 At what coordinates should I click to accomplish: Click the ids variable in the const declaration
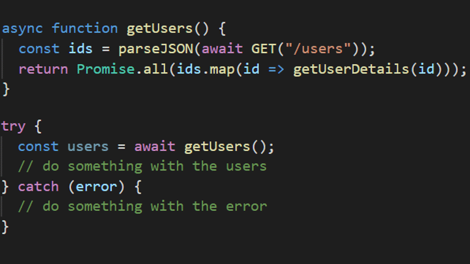80,49
